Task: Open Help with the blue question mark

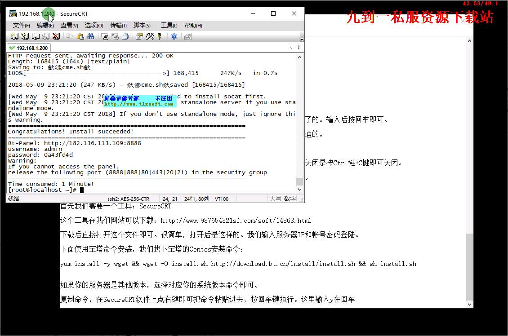Action: (x=174, y=36)
